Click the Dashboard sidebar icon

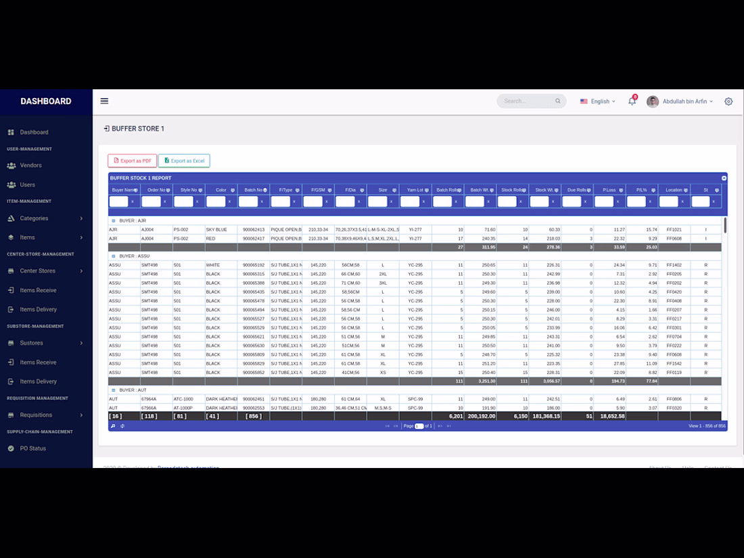[x=11, y=132]
